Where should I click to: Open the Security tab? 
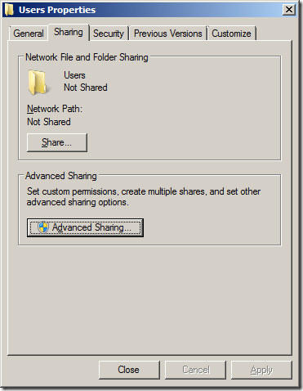click(x=109, y=34)
